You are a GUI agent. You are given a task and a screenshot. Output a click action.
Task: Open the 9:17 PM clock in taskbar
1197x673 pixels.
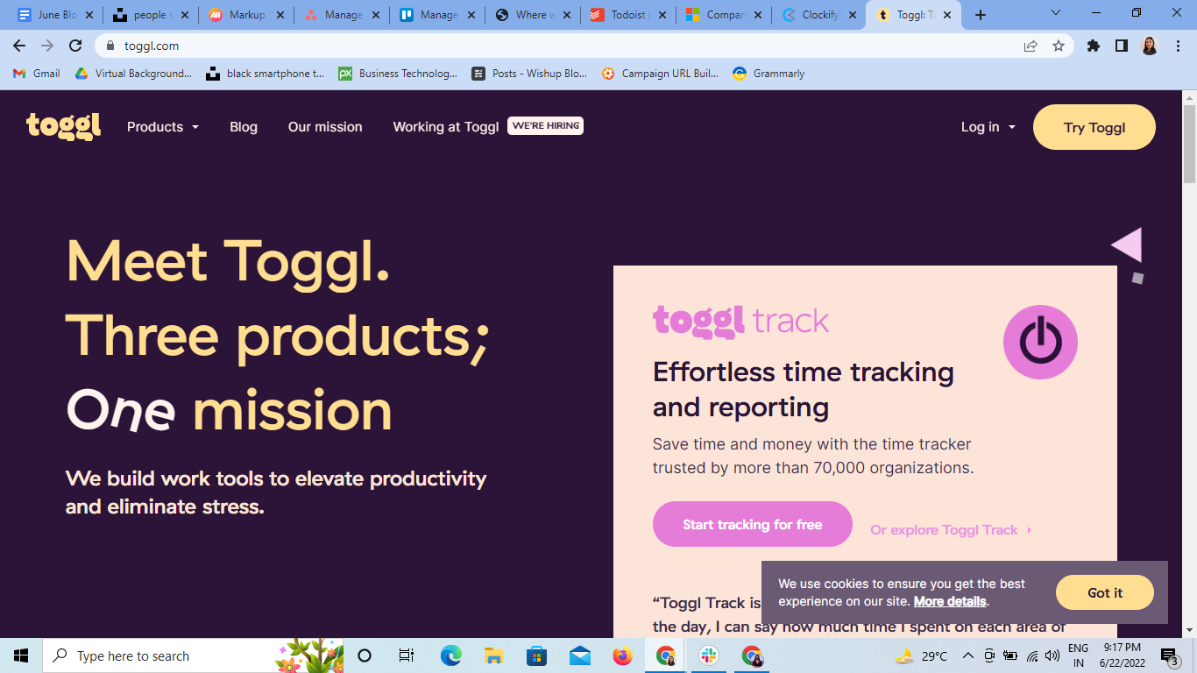[1123, 655]
